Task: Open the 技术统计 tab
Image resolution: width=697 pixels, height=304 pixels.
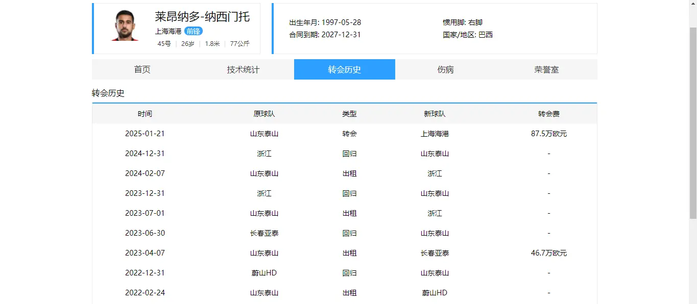Action: 243,69
